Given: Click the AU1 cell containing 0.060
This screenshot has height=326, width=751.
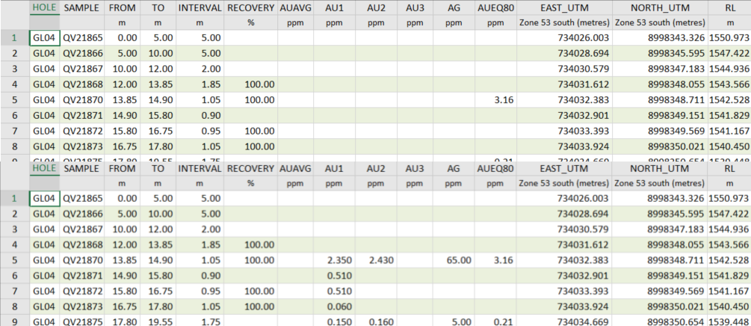Looking at the screenshot, I should point(334,305).
